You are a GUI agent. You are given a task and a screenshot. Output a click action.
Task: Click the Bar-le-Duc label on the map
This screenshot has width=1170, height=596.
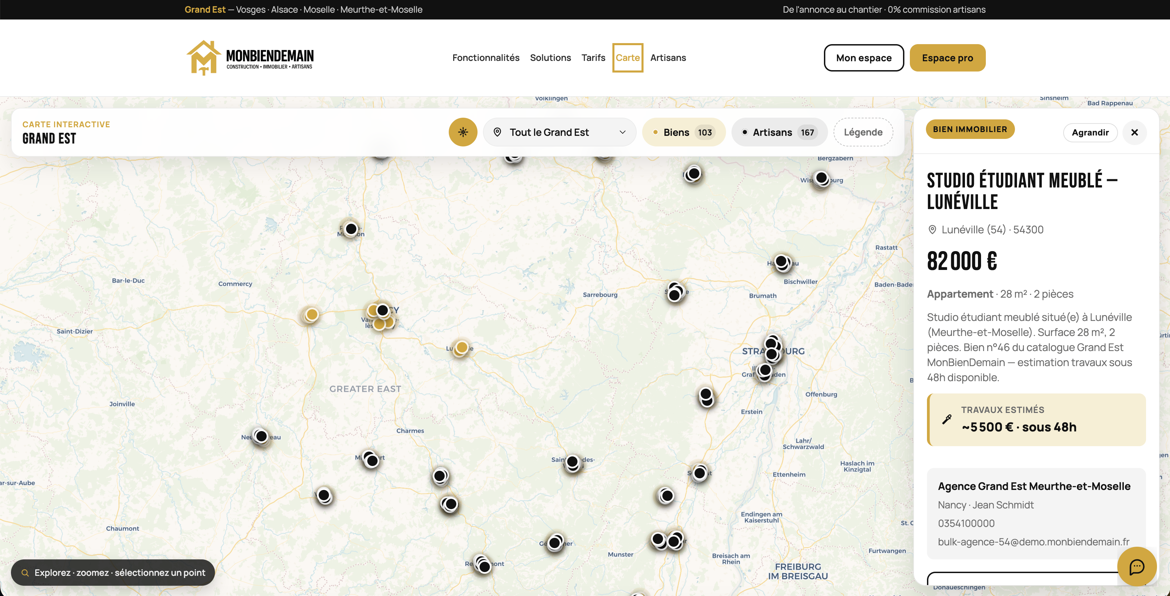128,281
